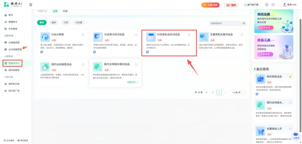Image resolution: width=302 pixels, height=144 pixels.
Task: Open the 晓风智能选品 icon in recent list
Action: click(x=261, y=79)
